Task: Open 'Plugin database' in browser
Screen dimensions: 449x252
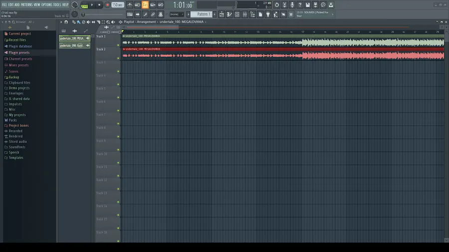Action: pos(20,46)
